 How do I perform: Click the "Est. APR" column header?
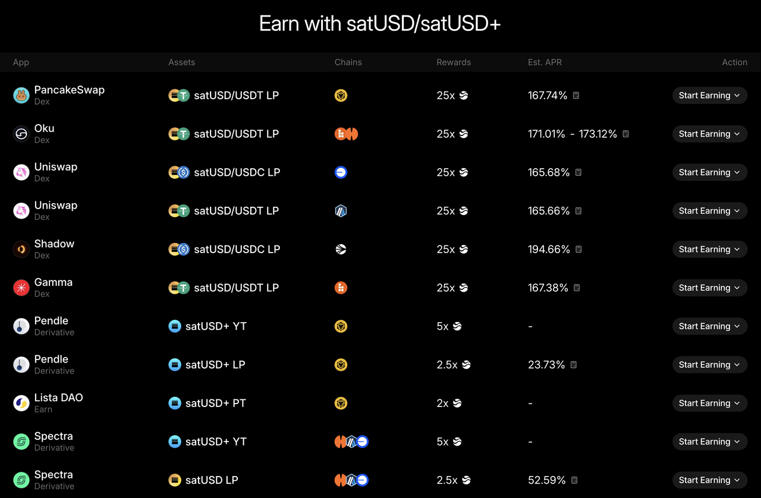[x=545, y=62]
